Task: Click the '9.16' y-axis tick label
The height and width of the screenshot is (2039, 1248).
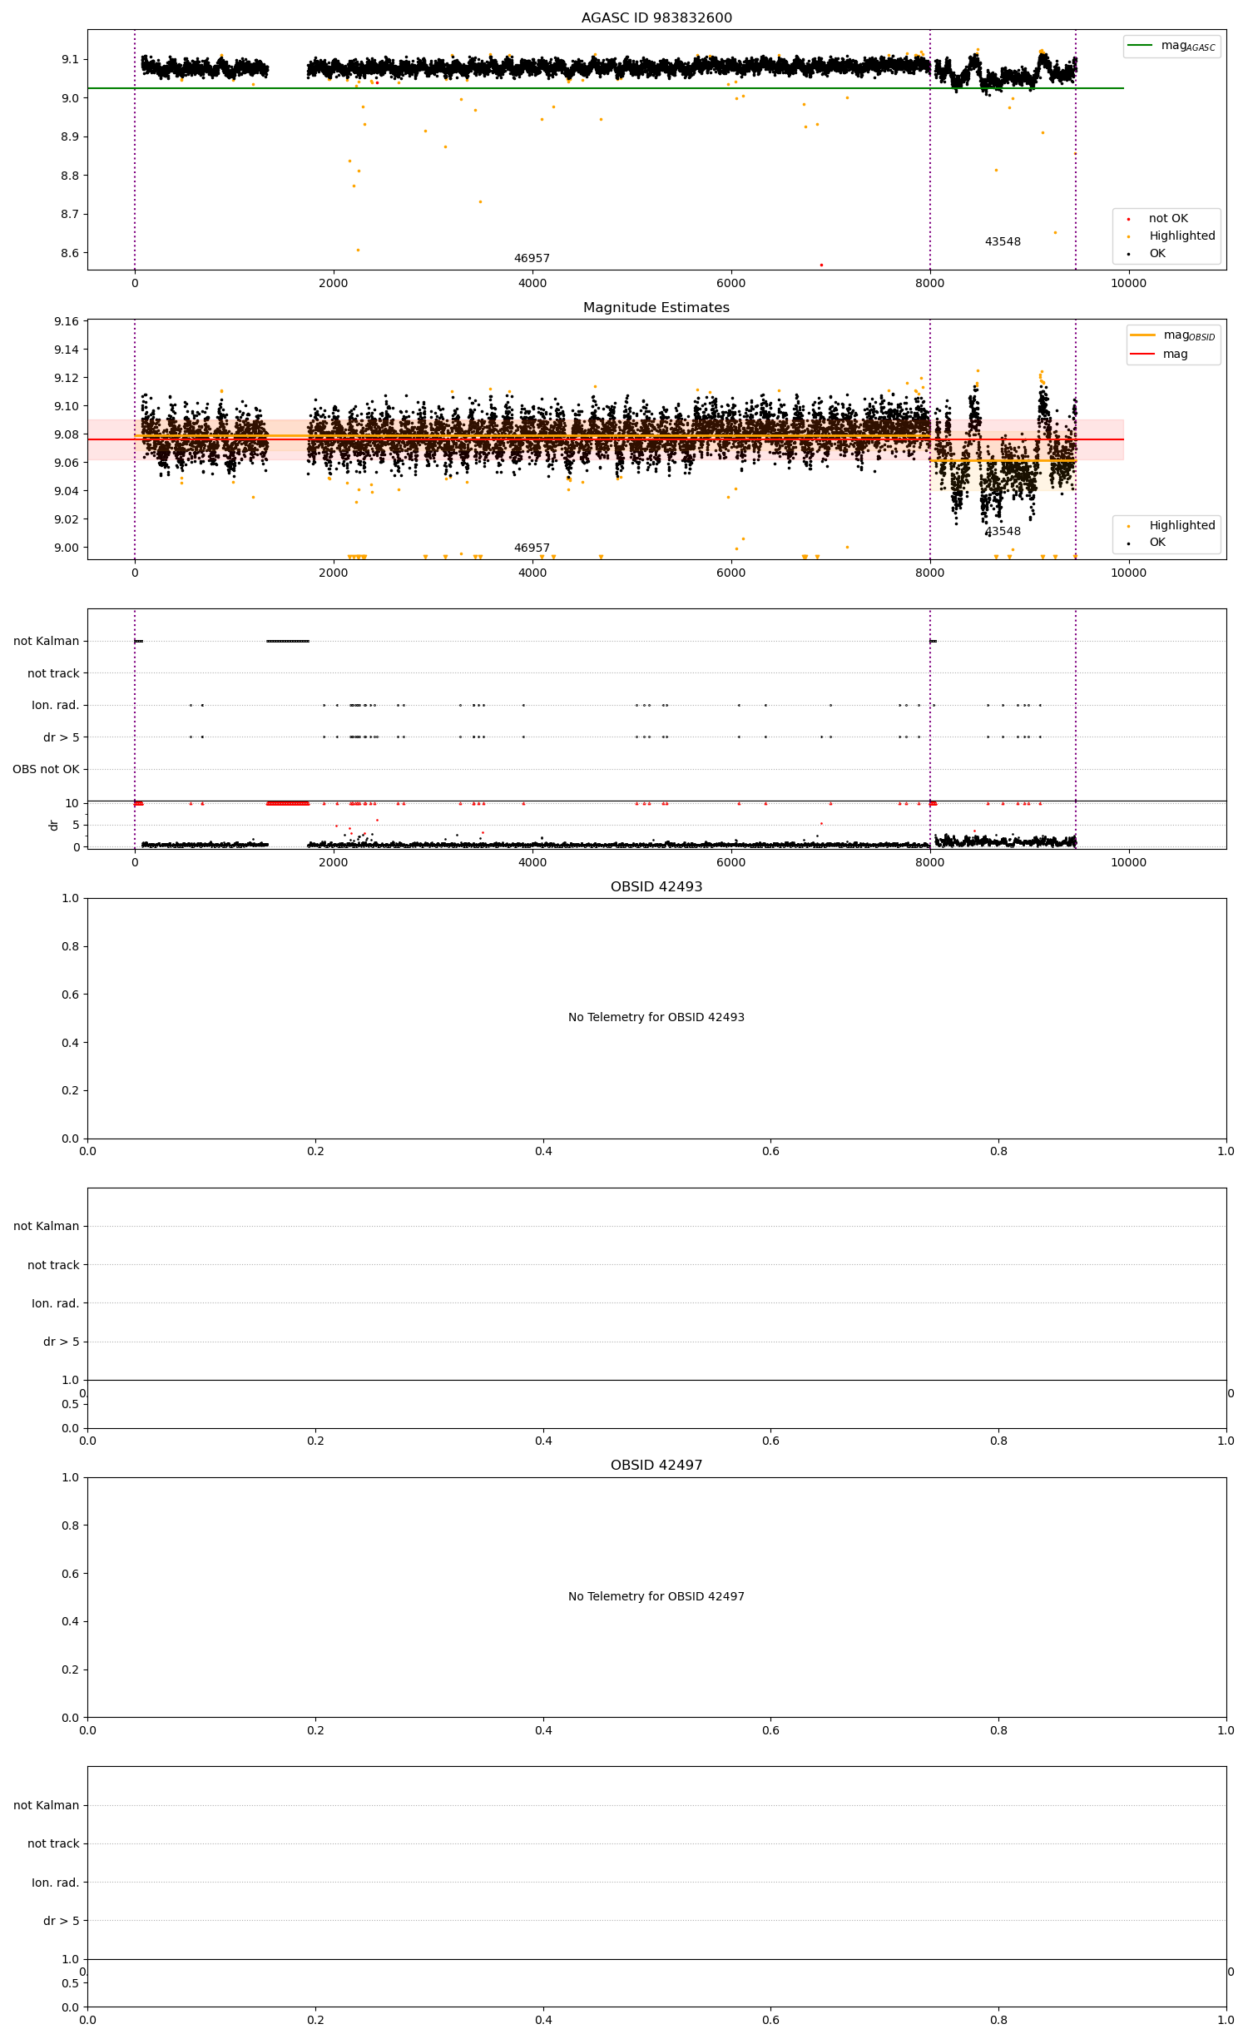Action: [67, 321]
